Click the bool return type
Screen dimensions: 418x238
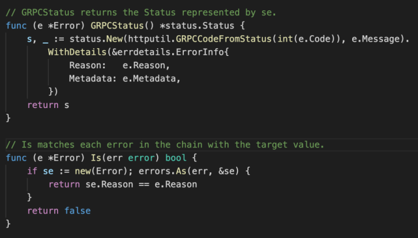175,158
